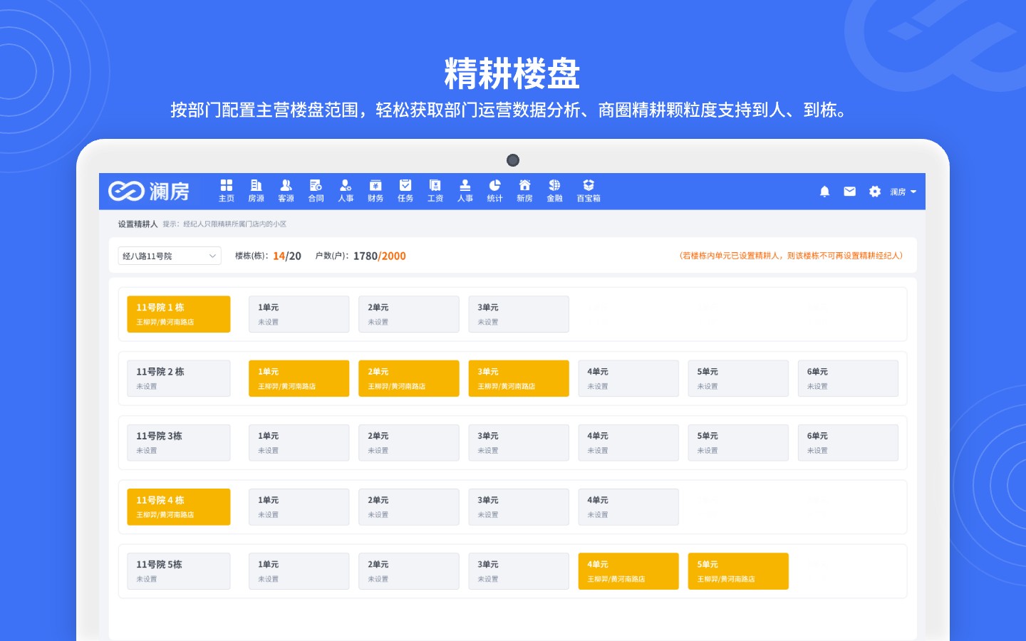Switch to the 主页 home tab

click(x=226, y=190)
